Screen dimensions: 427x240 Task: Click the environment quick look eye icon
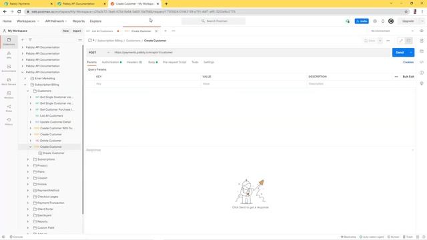click(422, 31)
